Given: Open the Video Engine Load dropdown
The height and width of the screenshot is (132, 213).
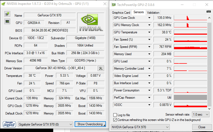Looking at the screenshot, I should click(x=149, y=76).
